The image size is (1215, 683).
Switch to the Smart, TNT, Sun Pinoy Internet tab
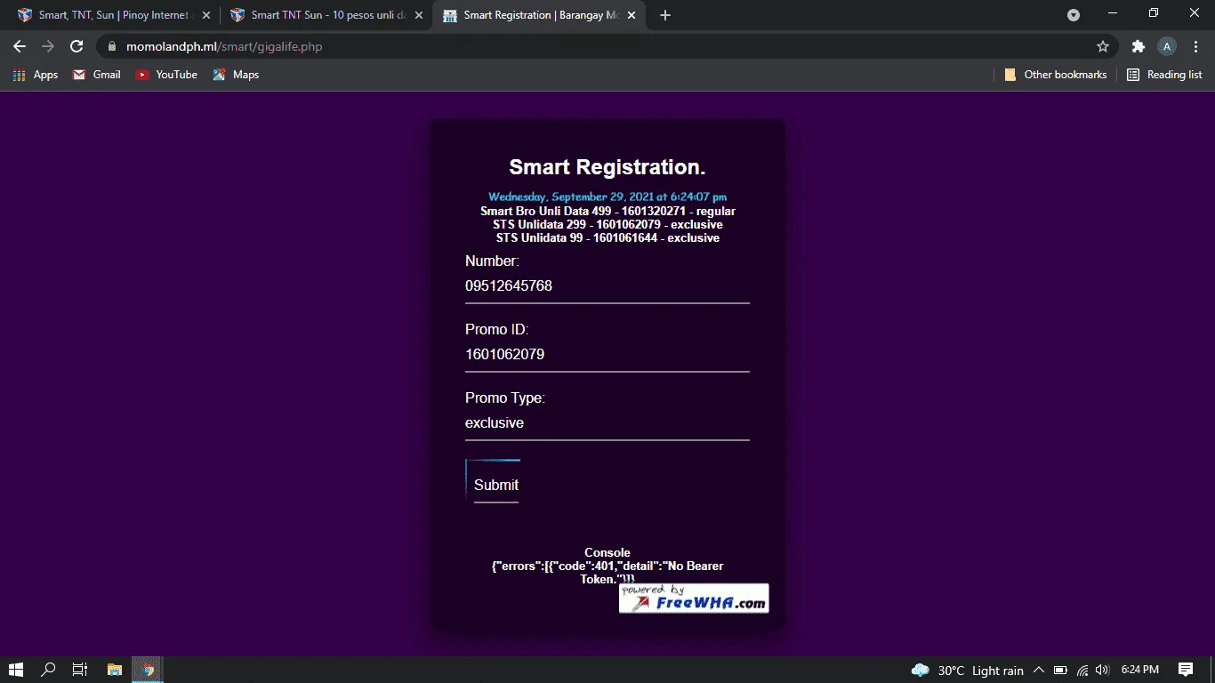(x=114, y=15)
